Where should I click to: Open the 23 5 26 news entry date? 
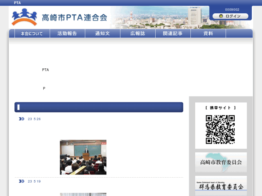point(34,119)
